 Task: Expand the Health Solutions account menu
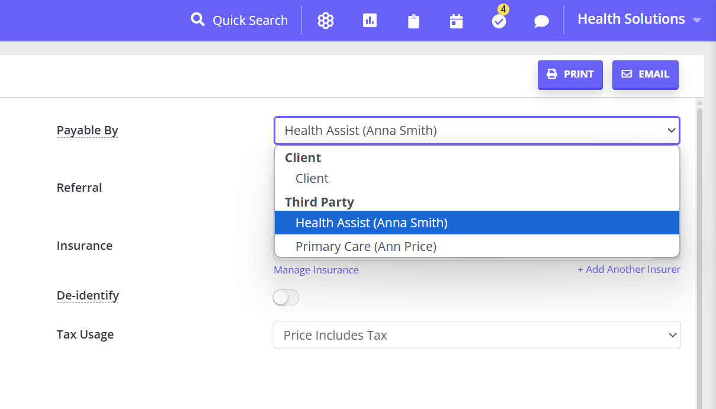tap(639, 20)
